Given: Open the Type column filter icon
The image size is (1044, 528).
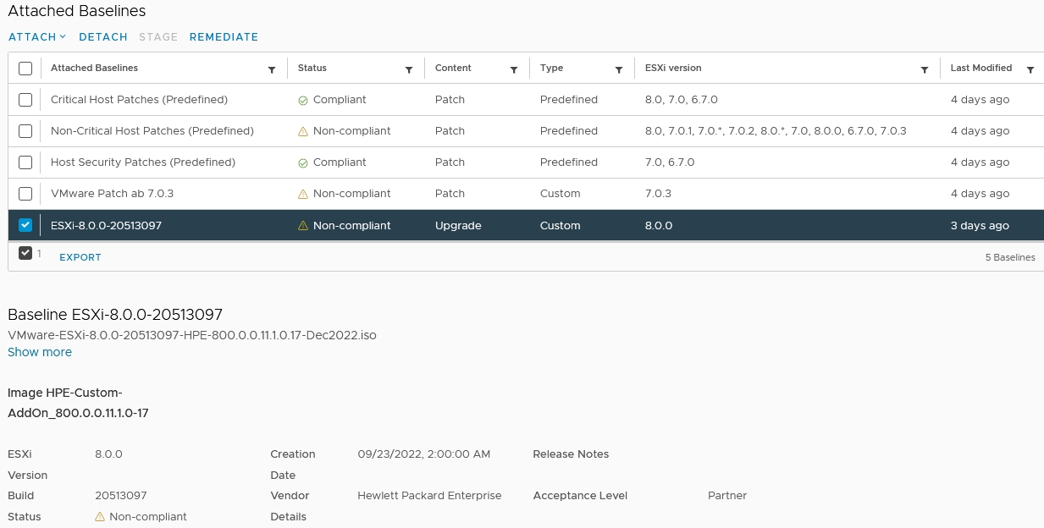Looking at the screenshot, I should [x=619, y=69].
